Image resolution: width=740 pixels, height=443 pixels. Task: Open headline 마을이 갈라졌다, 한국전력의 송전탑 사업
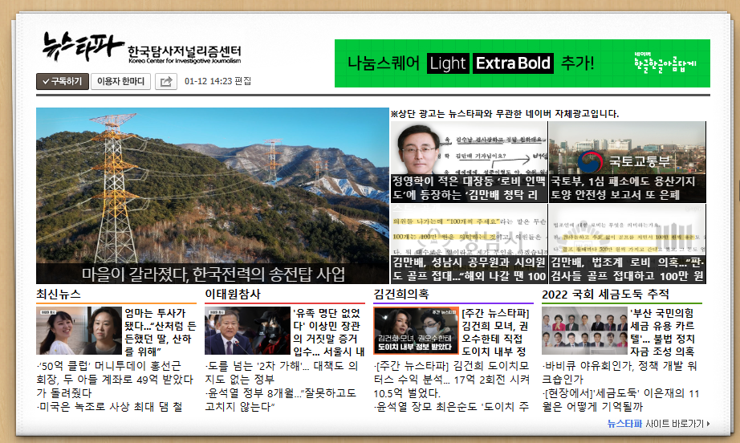pyautogui.click(x=213, y=274)
